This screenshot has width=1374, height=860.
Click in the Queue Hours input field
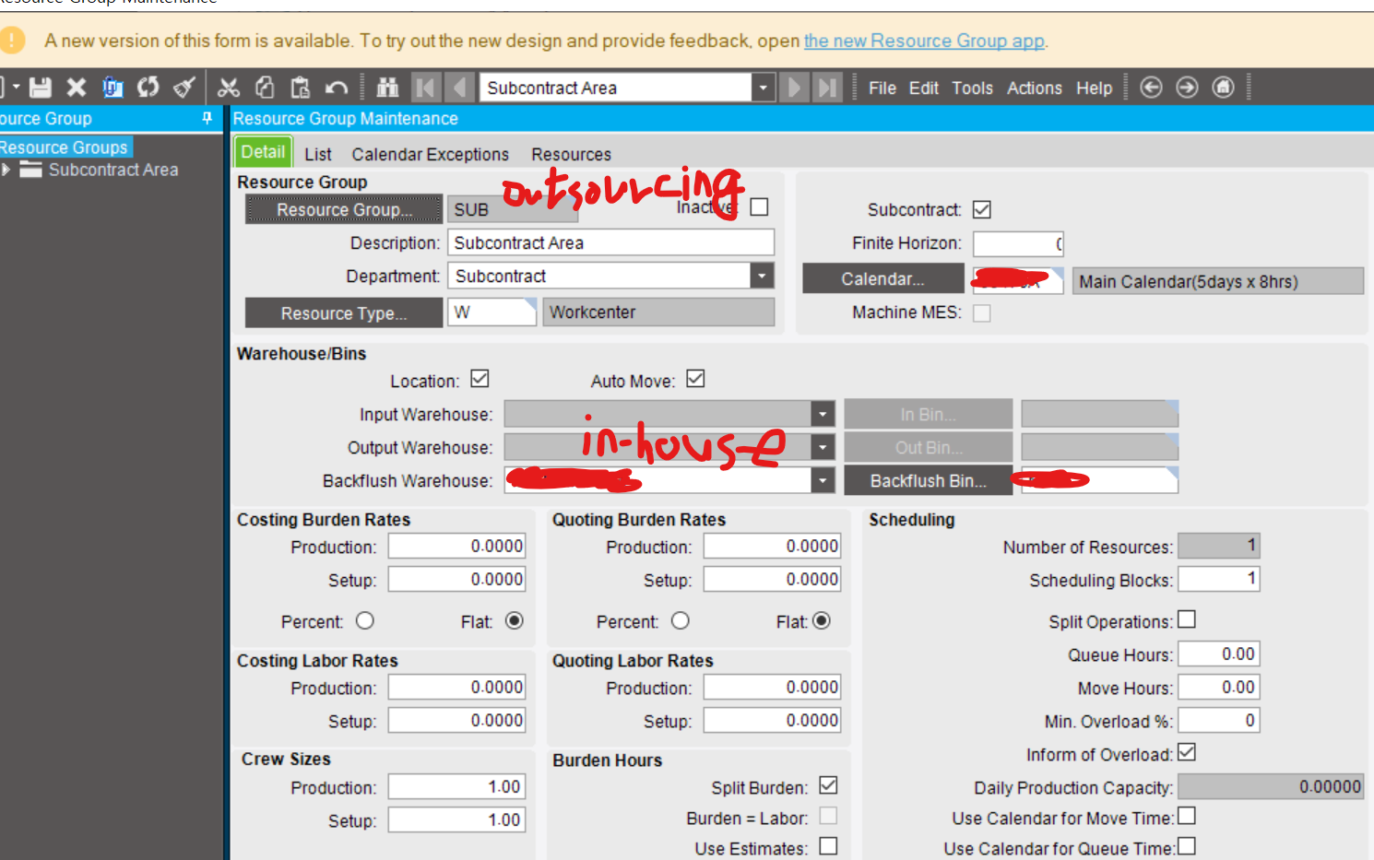click(1218, 654)
